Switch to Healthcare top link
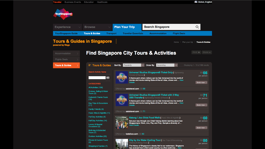Image resolution: width=265 pixels, height=149 pixels. click(x=102, y=2)
